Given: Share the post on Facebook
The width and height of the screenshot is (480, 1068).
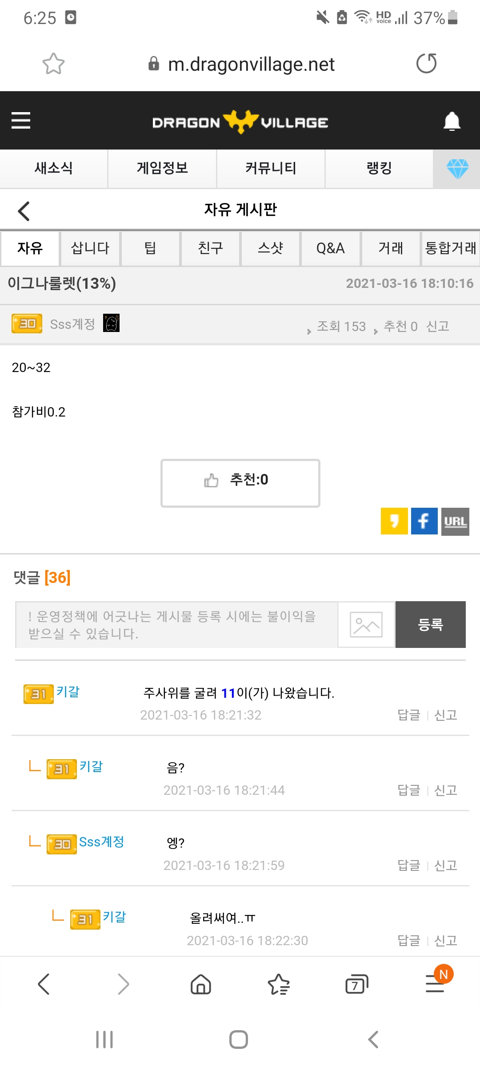Looking at the screenshot, I should tap(424, 521).
